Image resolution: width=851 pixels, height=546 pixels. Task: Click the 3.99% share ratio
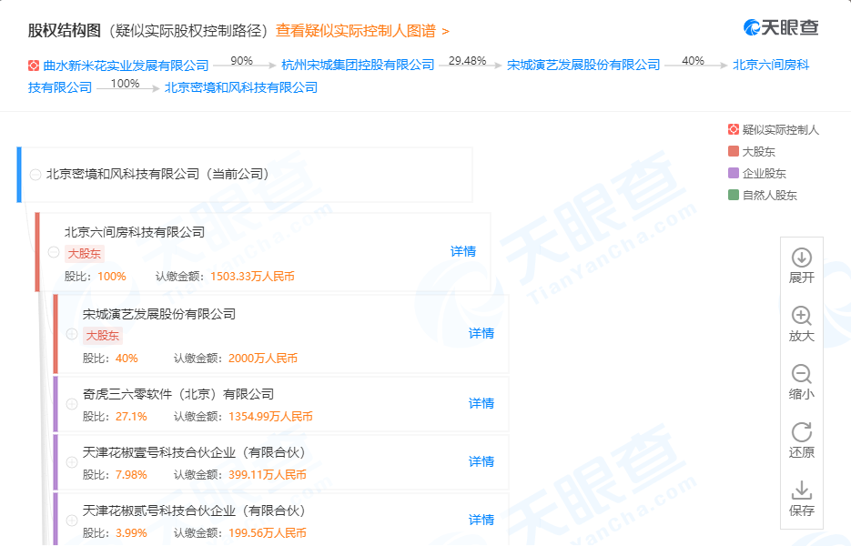(x=131, y=533)
